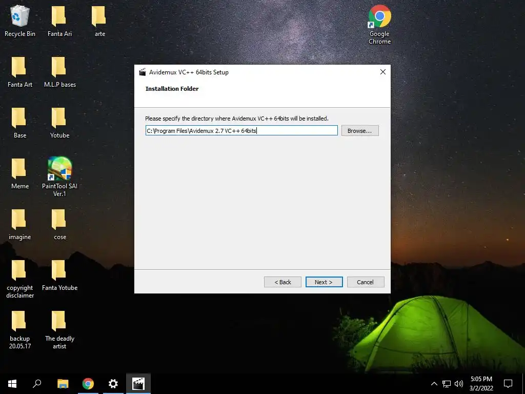Close the Avidemux setup window
This screenshot has height=394, width=525.
[382, 72]
